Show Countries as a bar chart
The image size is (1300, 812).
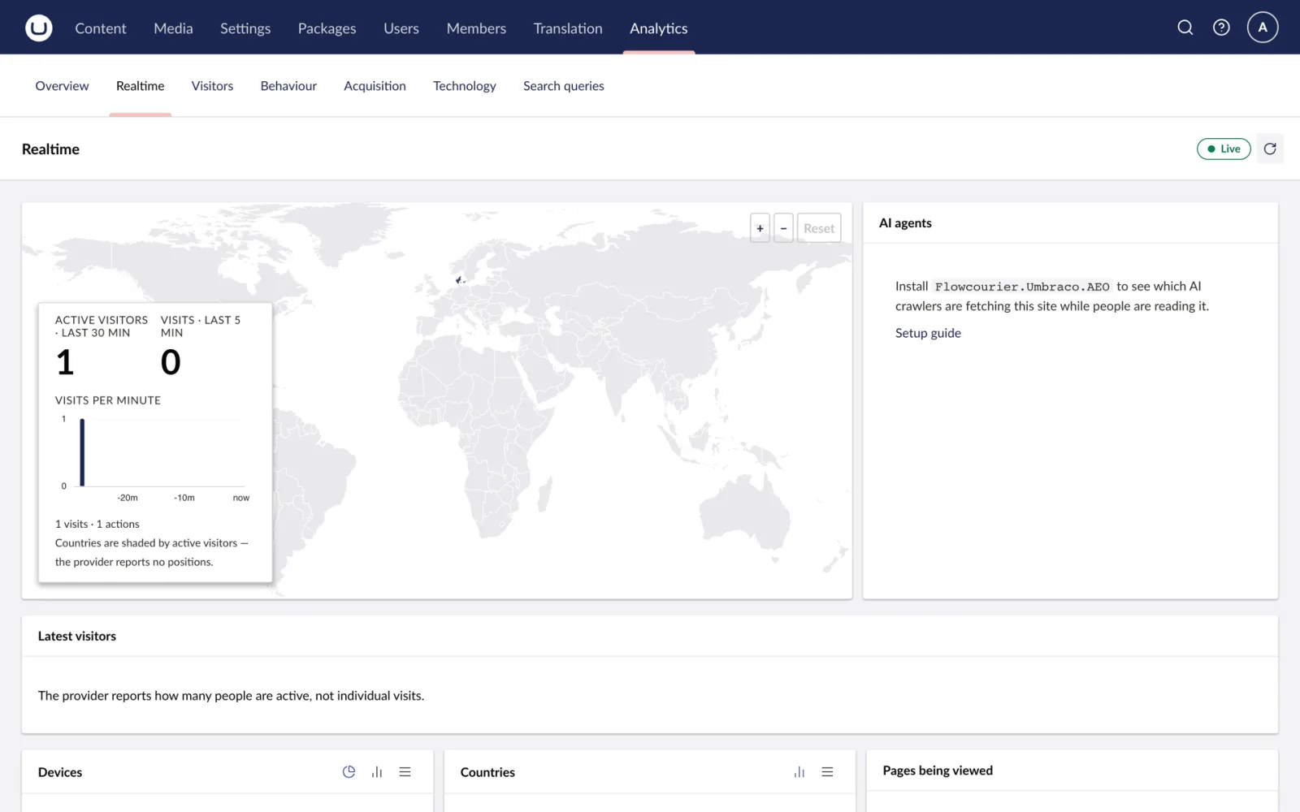799,772
